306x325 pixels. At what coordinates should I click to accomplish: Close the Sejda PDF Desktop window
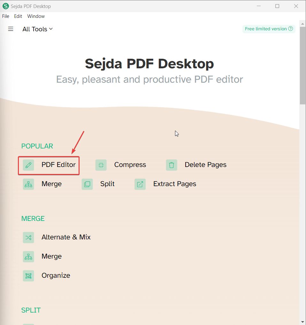coord(296,6)
